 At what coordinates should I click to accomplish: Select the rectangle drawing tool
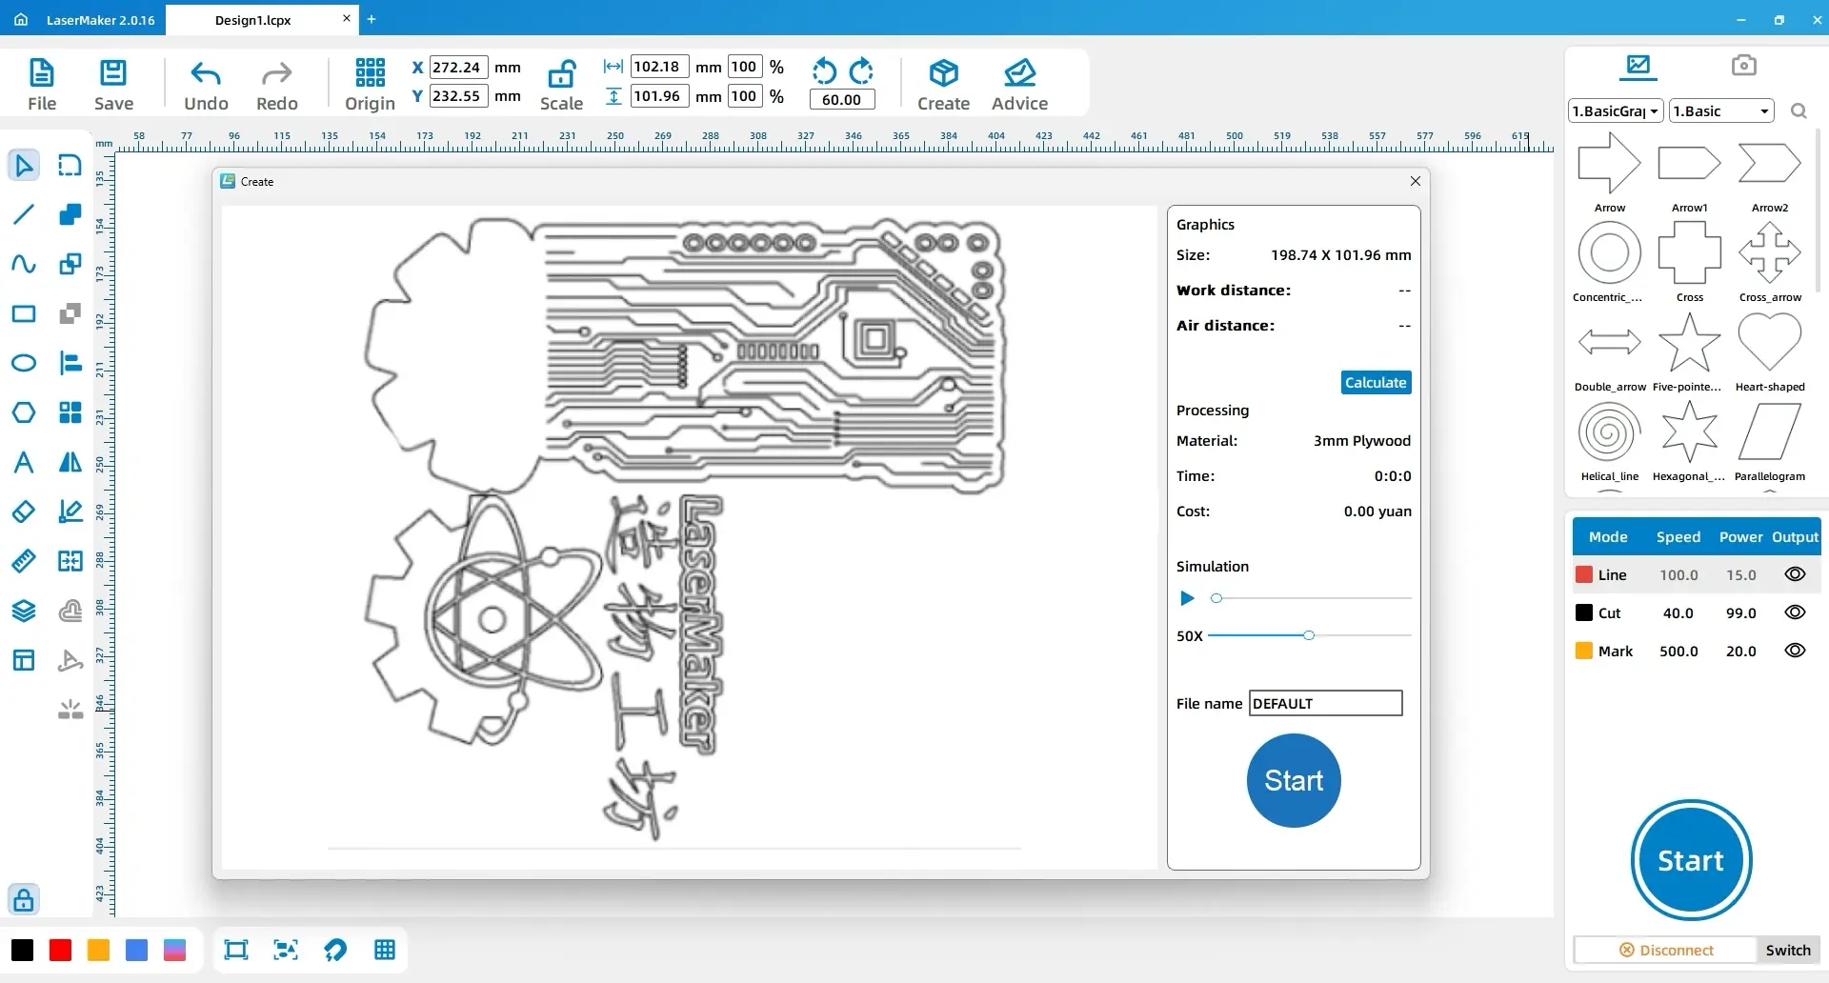point(24,313)
